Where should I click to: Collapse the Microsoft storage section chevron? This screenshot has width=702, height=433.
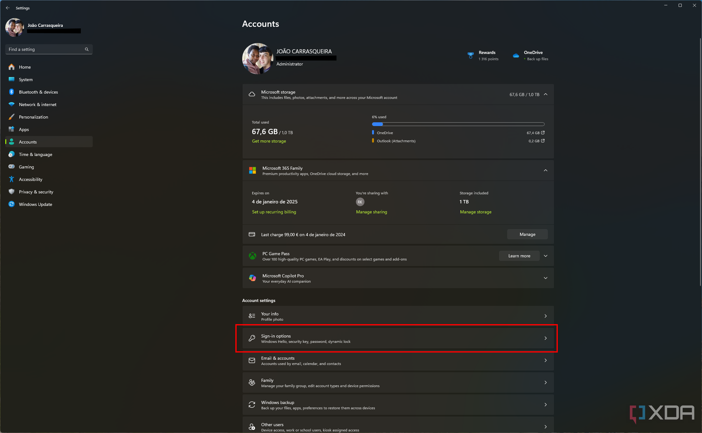[546, 94]
